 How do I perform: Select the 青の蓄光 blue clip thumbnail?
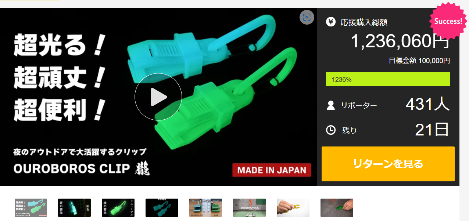click(x=74, y=208)
